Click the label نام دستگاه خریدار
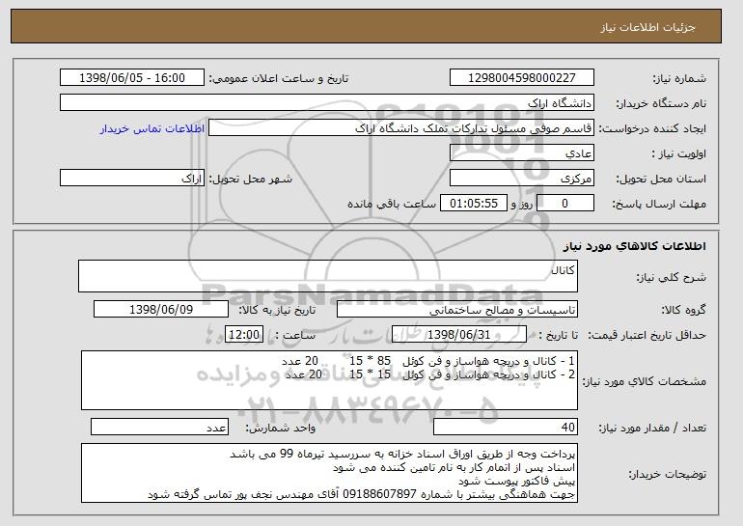The height and width of the screenshot is (526, 743). [x=661, y=103]
